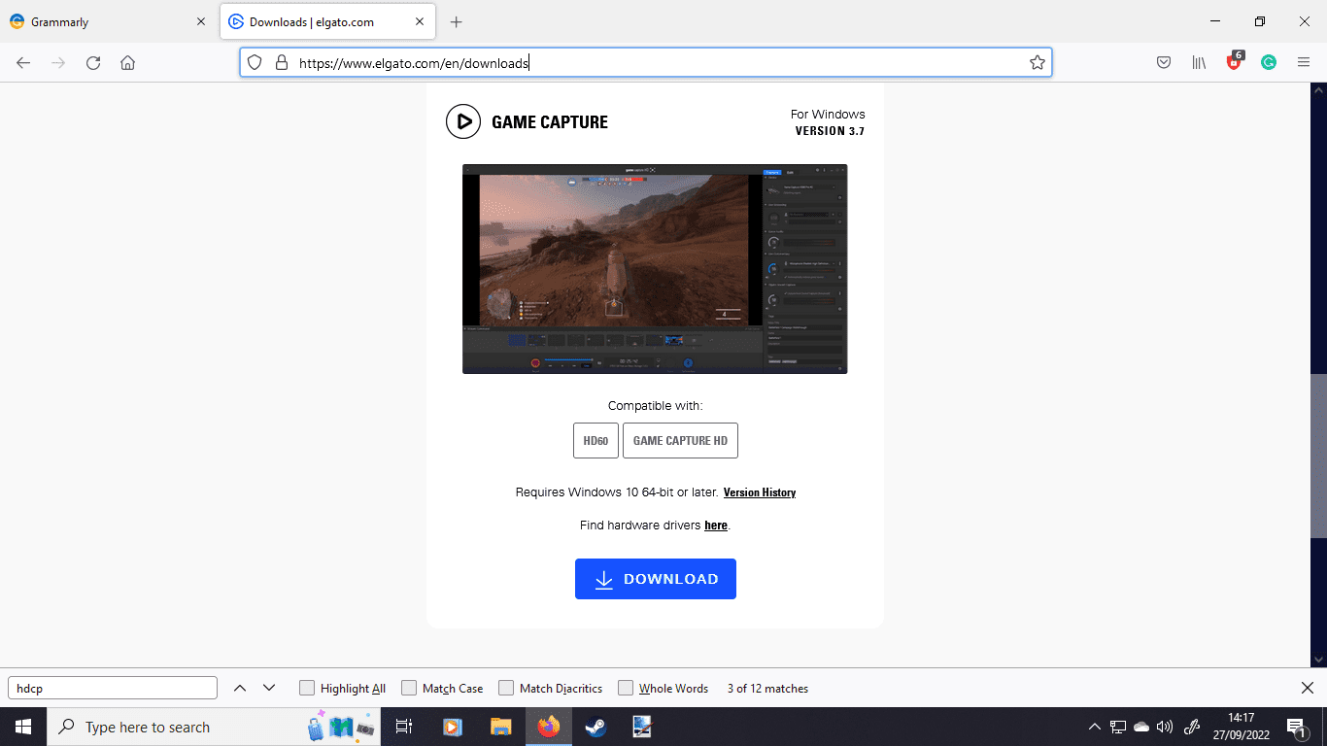The width and height of the screenshot is (1327, 746).
Task: Click the find bar search field
Action: coord(113,688)
